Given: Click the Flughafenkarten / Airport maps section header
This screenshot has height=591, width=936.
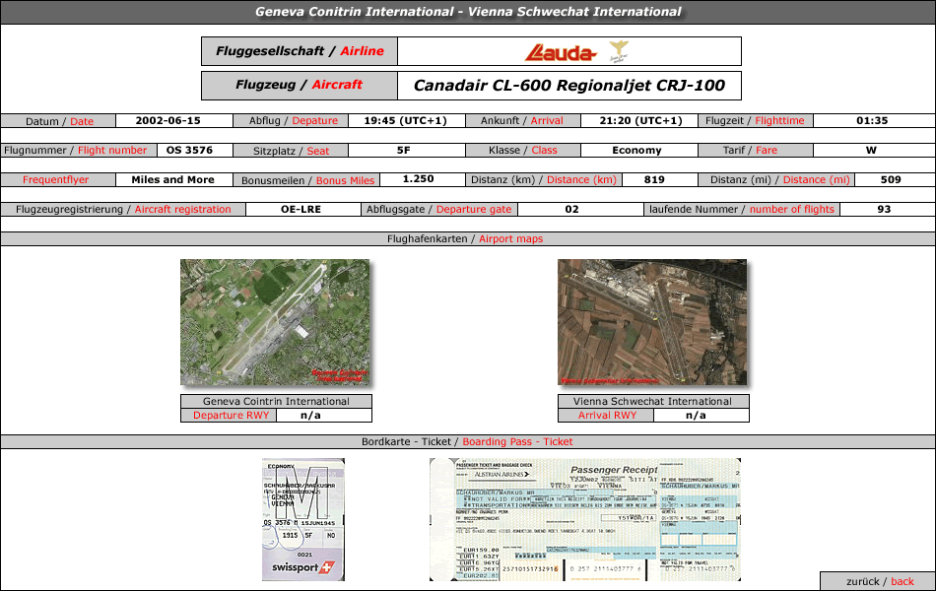Looking at the screenshot, I should click(465, 238).
